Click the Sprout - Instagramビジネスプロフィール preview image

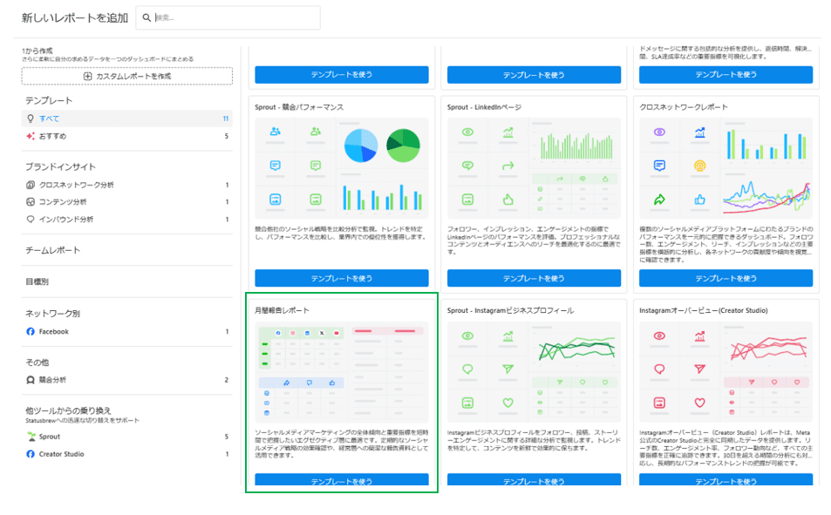pos(534,372)
